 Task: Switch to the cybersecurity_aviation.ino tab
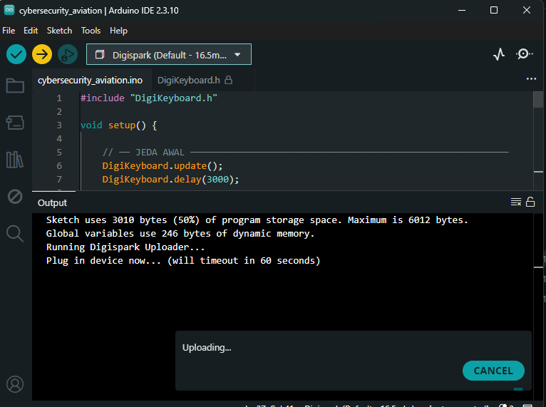tap(91, 81)
